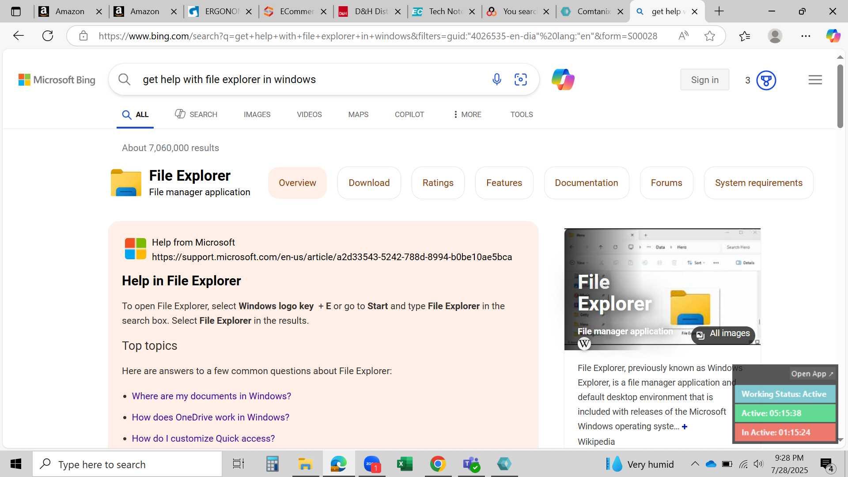
Task: Switch to the VIDEOS tab
Action: coord(309,114)
